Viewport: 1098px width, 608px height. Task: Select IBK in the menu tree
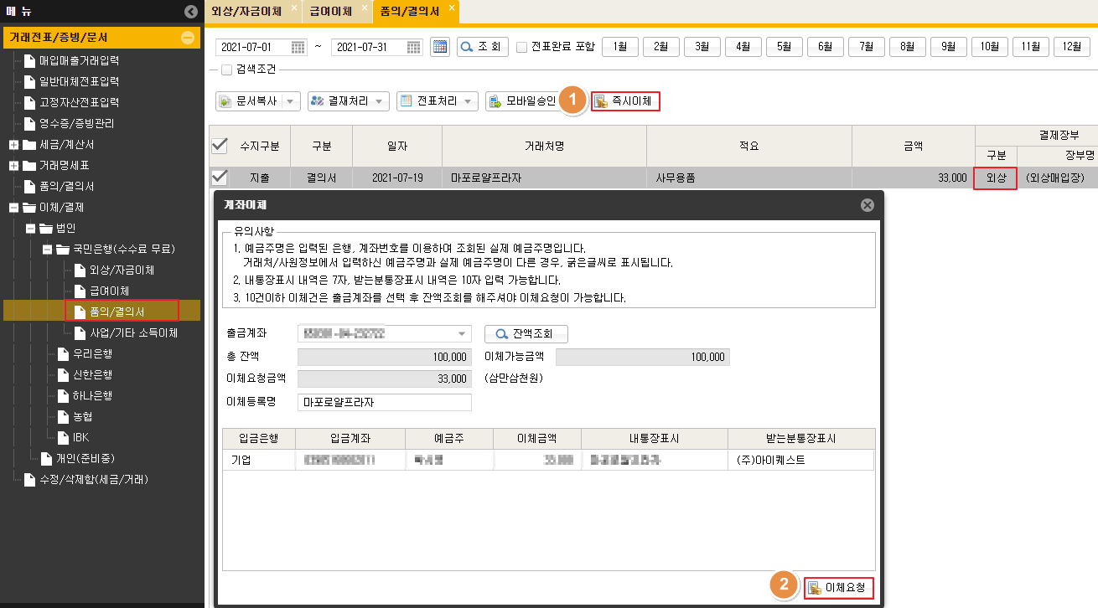pyautogui.click(x=80, y=437)
